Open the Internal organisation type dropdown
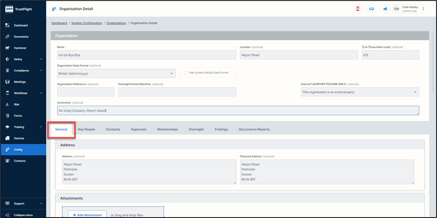437x218 pixels. point(360,92)
